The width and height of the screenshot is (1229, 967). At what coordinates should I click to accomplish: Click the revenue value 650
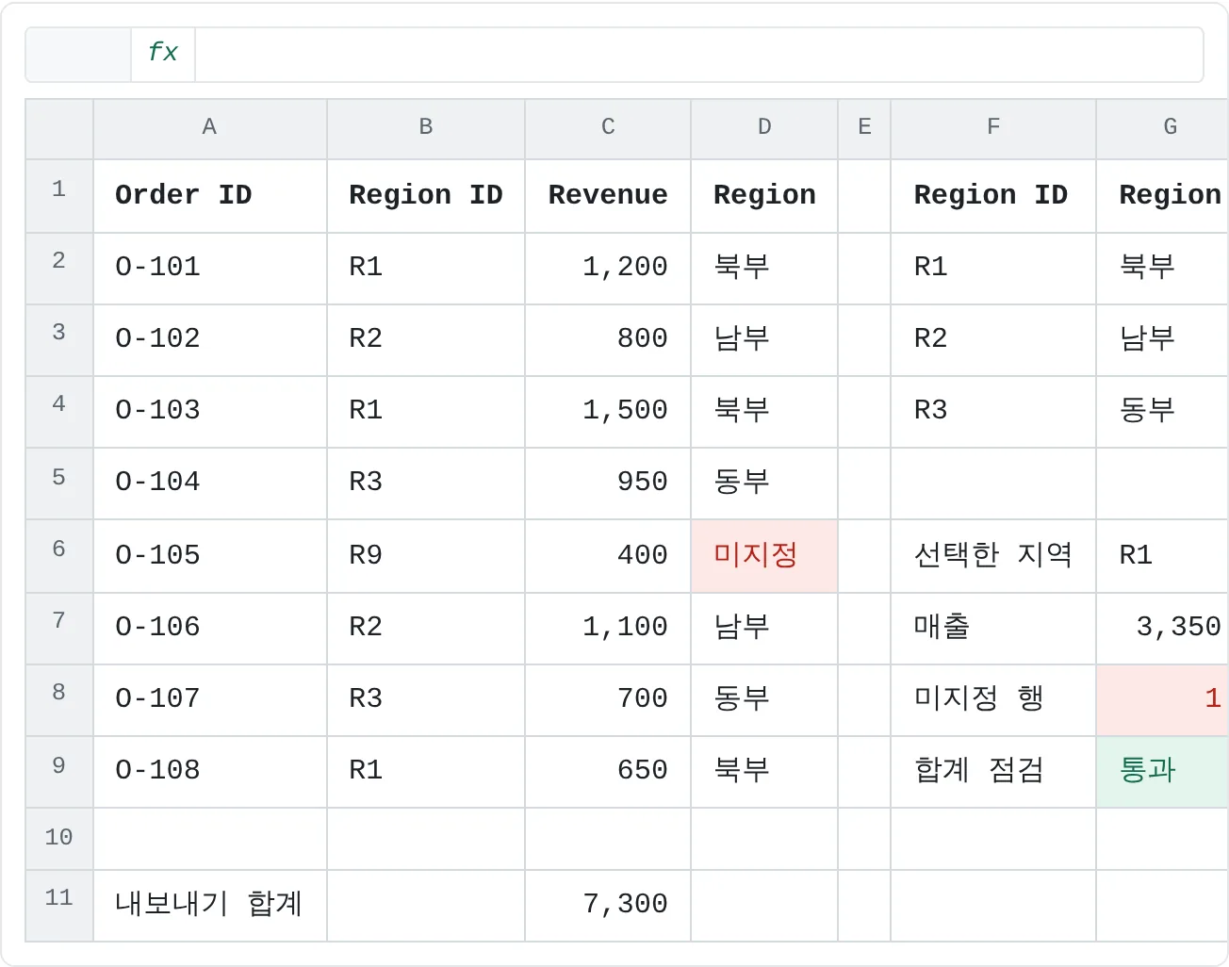coord(608,772)
